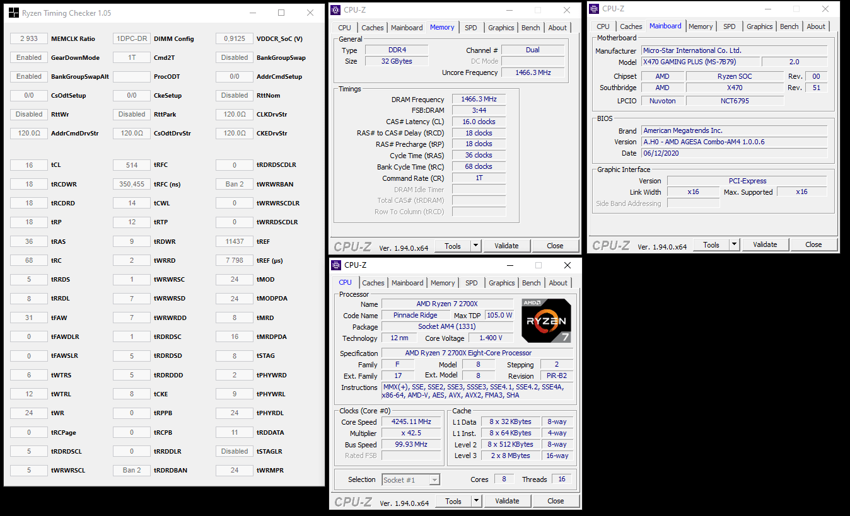Click the BankGroupSwap Disabled field

[x=235, y=57]
